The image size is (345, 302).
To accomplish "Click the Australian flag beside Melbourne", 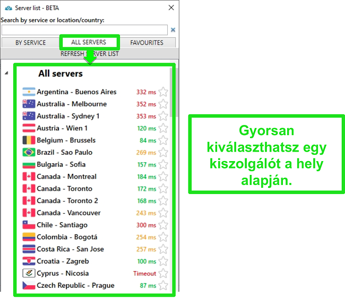I will pos(29,104).
